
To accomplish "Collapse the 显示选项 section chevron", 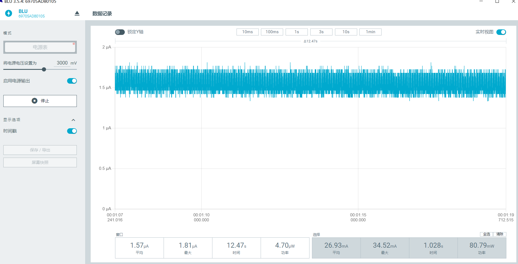I will [73, 120].
